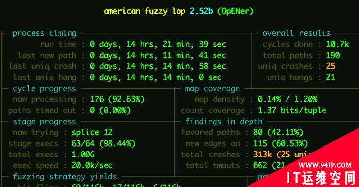Viewport: 359px width, 187px height.
Task: Click the 'last uniq crash' time value
Action: tap(158, 66)
